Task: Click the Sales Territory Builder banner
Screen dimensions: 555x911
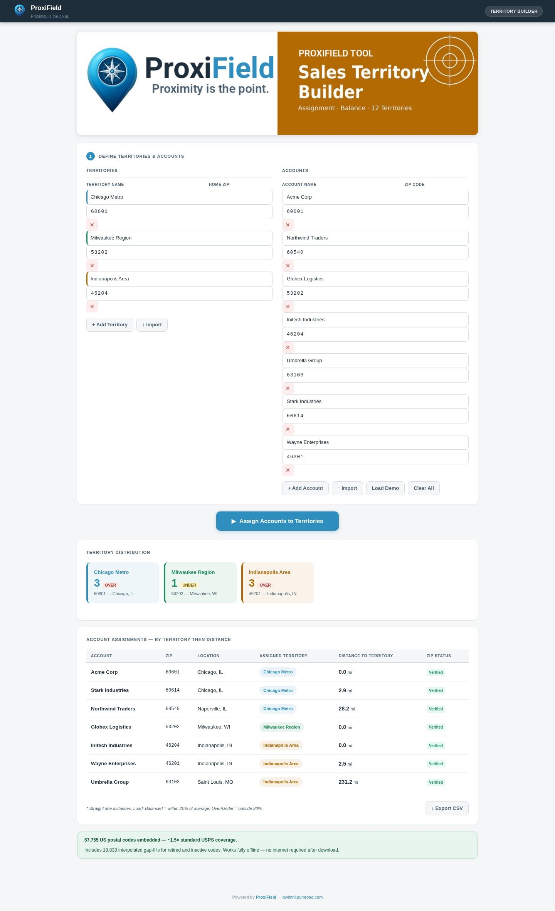Action: [378, 83]
